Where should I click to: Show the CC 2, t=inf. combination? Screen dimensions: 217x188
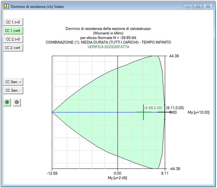click(x=13, y=48)
